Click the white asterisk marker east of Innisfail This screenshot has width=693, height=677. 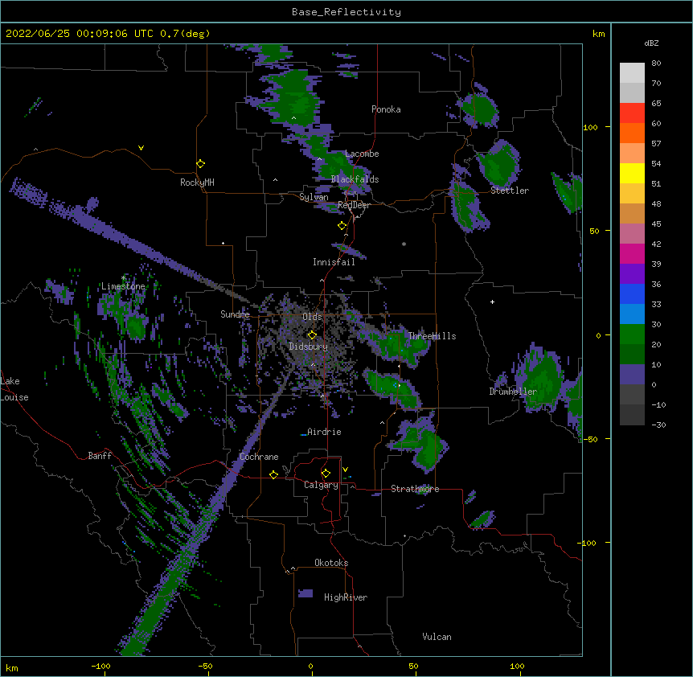click(404, 244)
